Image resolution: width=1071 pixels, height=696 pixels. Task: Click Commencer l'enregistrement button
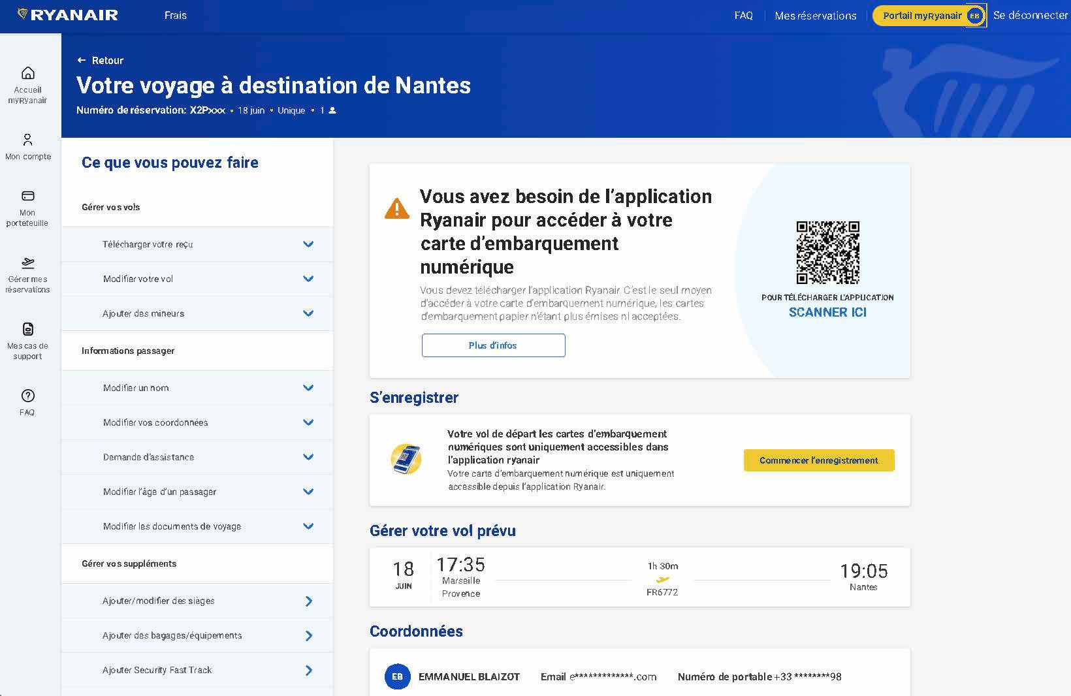pyautogui.click(x=819, y=460)
